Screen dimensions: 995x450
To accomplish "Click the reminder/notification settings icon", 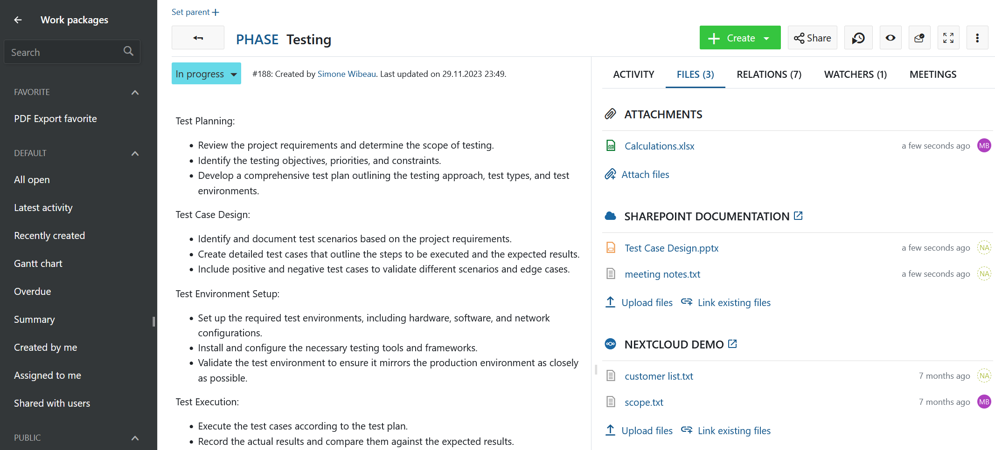I will point(919,38).
